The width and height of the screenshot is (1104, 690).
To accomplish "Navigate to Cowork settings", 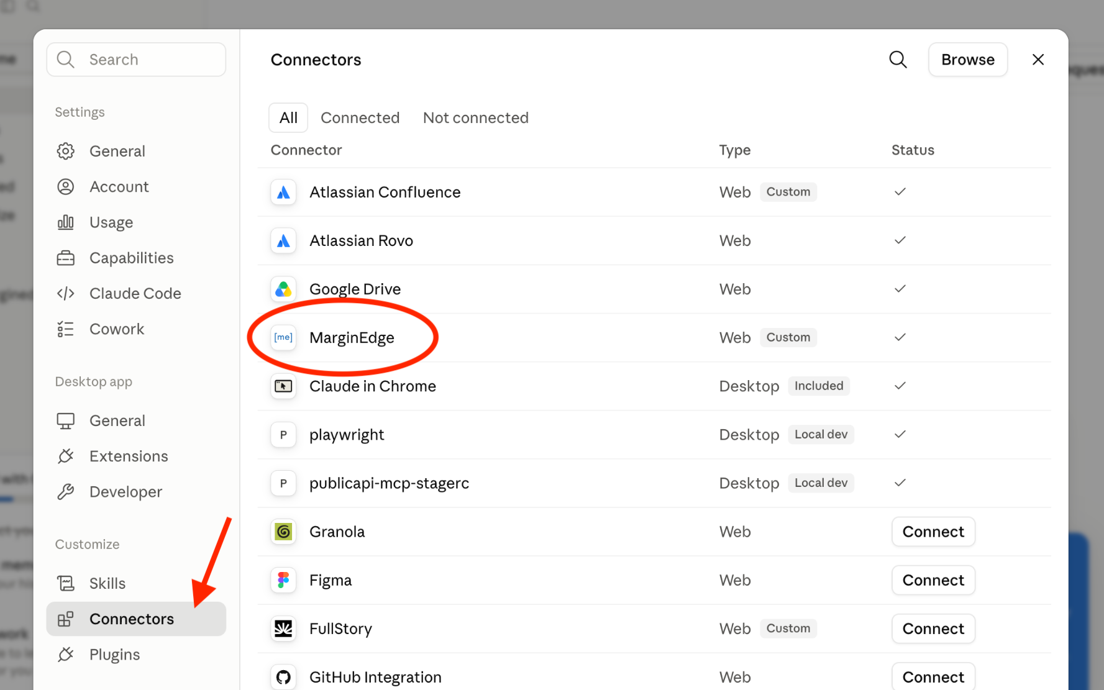I will (x=136, y=329).
